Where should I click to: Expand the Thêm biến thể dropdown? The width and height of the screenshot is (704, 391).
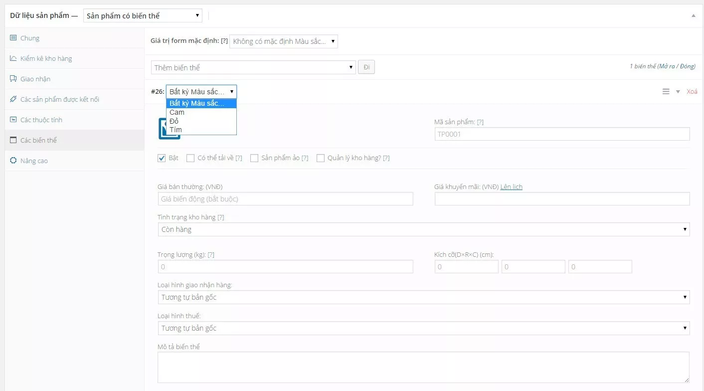click(253, 67)
